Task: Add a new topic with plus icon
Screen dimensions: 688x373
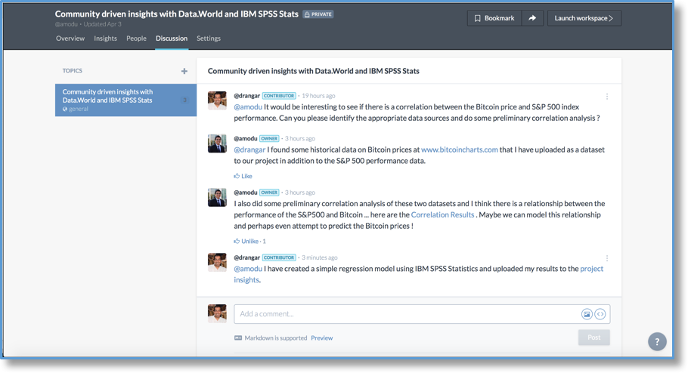Action: tap(184, 71)
